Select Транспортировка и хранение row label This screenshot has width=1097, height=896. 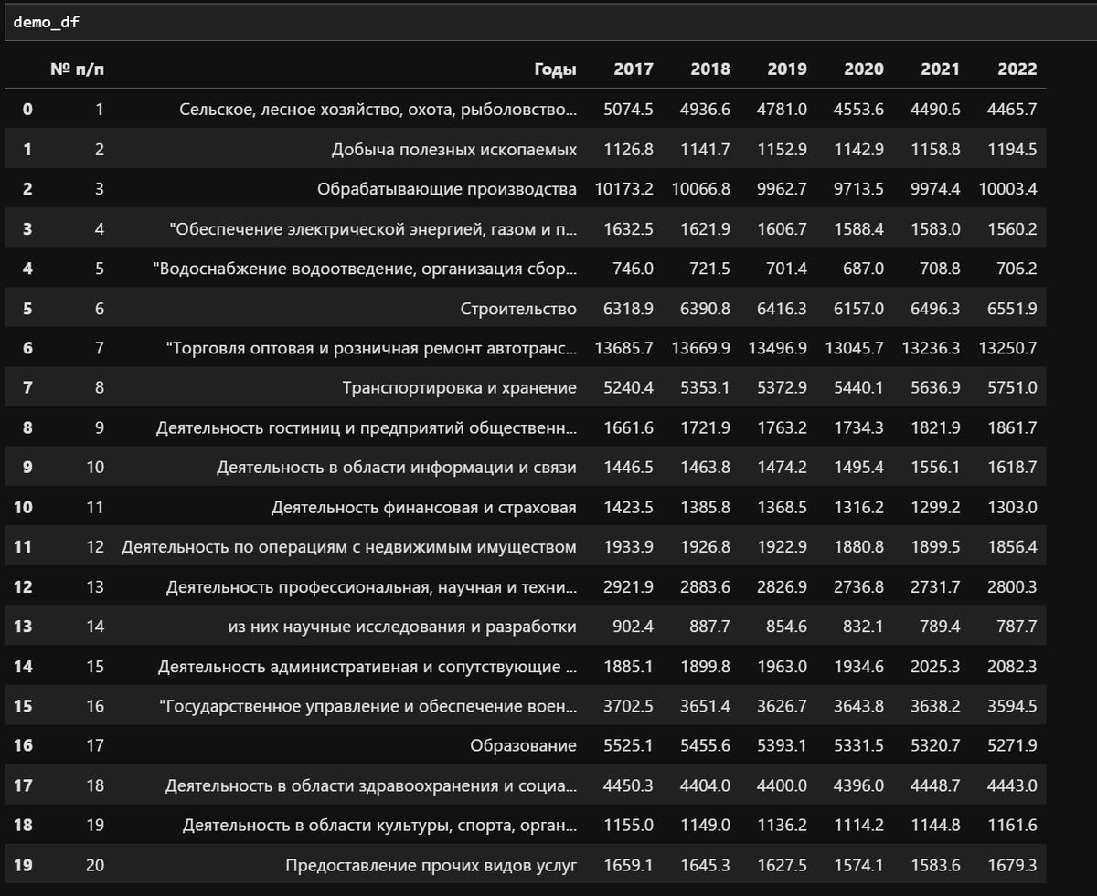point(460,388)
